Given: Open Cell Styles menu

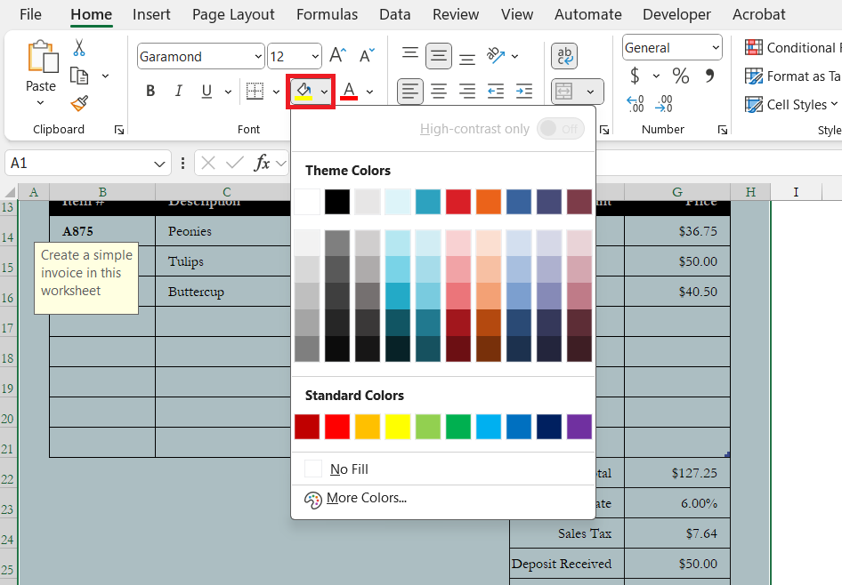Looking at the screenshot, I should coord(791,105).
